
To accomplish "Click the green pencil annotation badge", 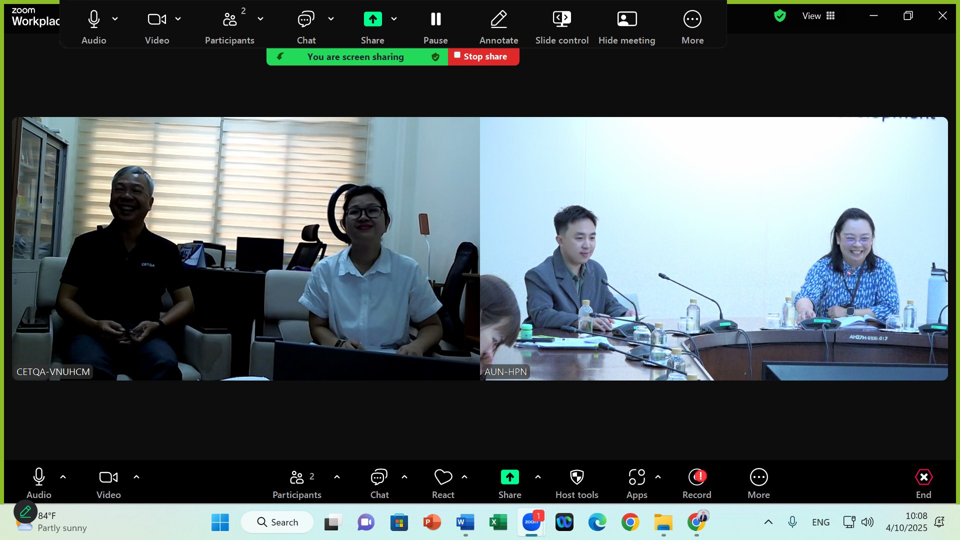I will (x=25, y=511).
